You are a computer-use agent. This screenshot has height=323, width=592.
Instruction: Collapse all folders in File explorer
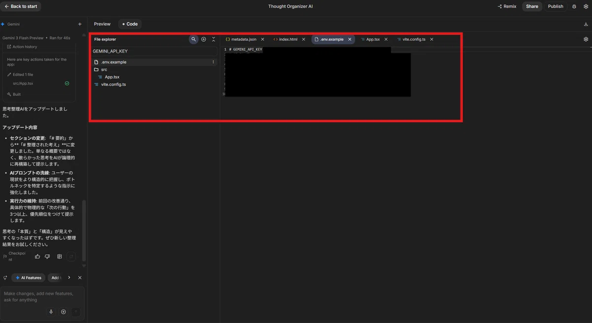[x=214, y=39]
